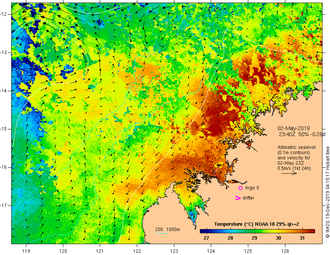Click the 'Argo 0' label
Viewport: 330px width, 255px height.
252,188
